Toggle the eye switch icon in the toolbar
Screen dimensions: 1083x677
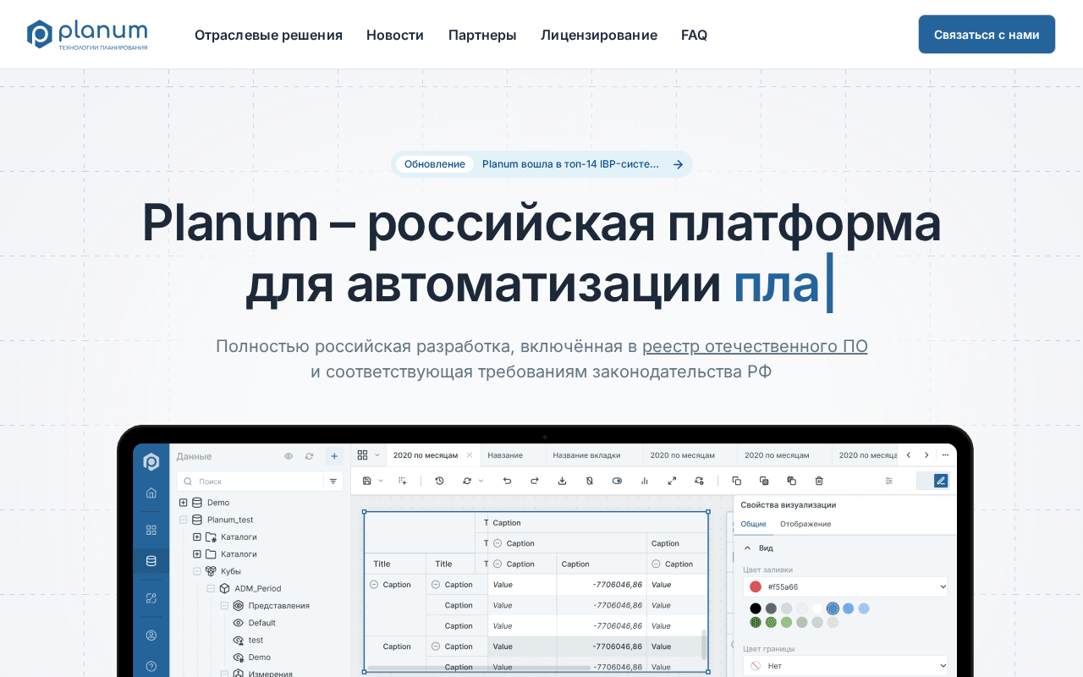pyautogui.click(x=617, y=481)
